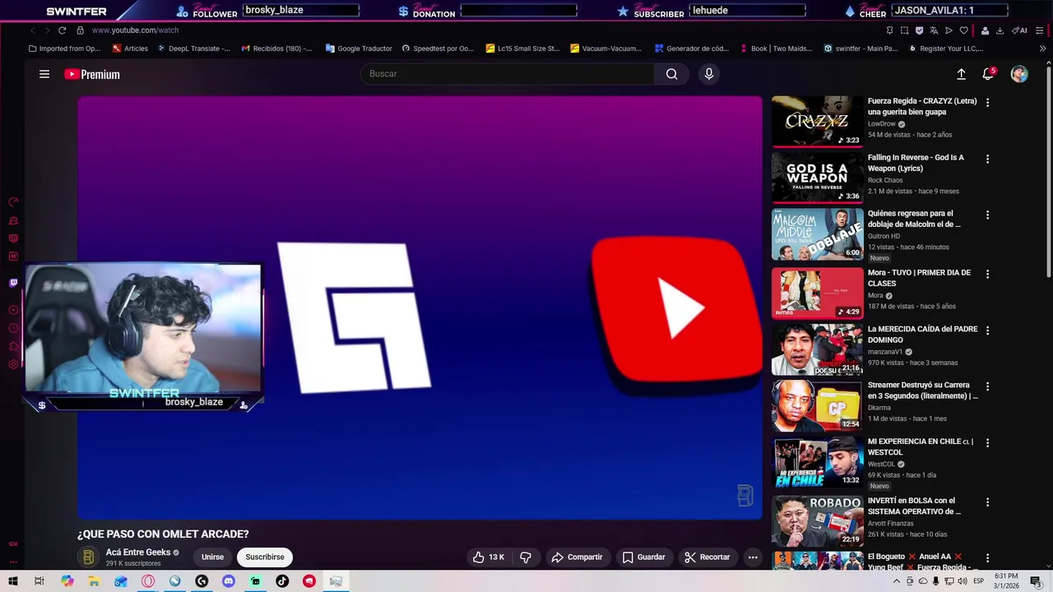Go back with browser back arrow

32,30
